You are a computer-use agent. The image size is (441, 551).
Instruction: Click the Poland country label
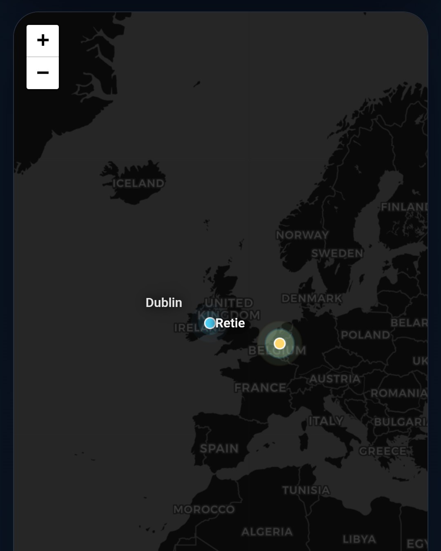point(365,335)
